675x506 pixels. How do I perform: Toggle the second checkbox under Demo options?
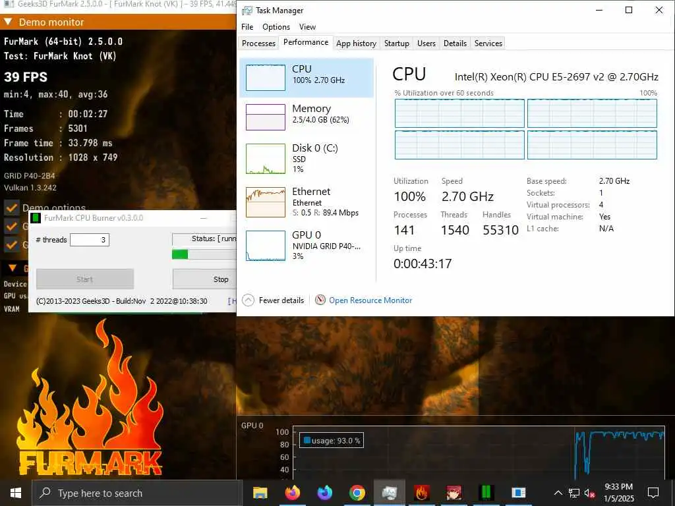11,227
